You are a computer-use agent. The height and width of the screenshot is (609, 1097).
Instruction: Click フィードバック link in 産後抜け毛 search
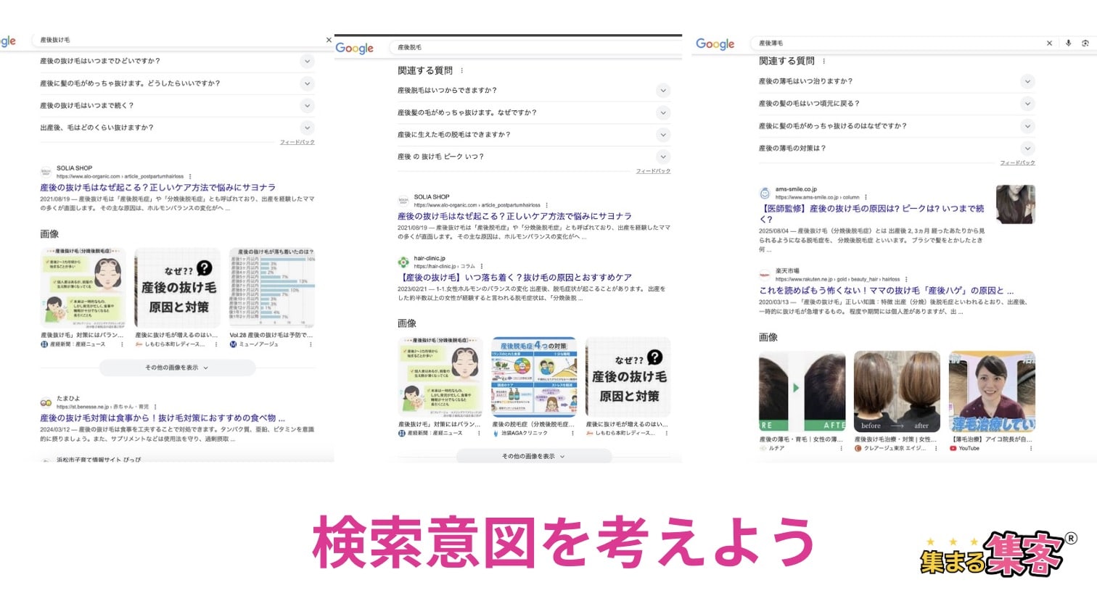pyautogui.click(x=297, y=142)
